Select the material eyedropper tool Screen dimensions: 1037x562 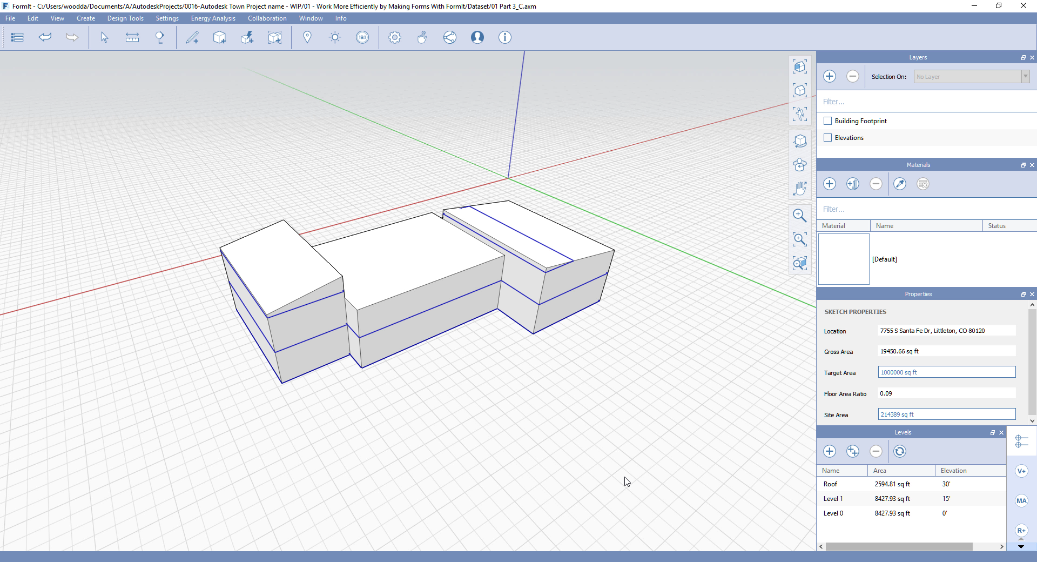(900, 184)
